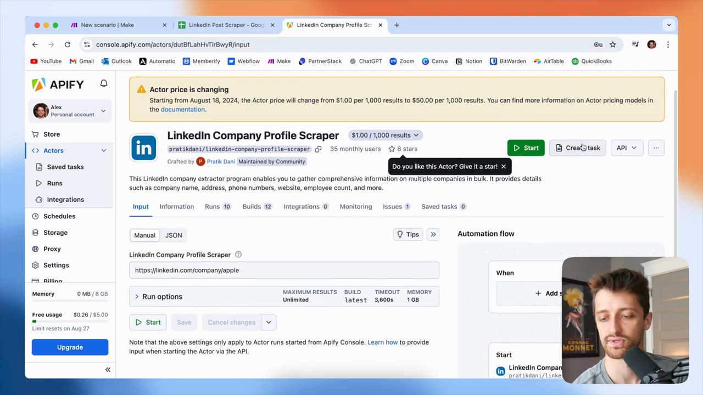Open the YouTube bookmark
Viewport: 703px width, 395px height.
point(46,61)
